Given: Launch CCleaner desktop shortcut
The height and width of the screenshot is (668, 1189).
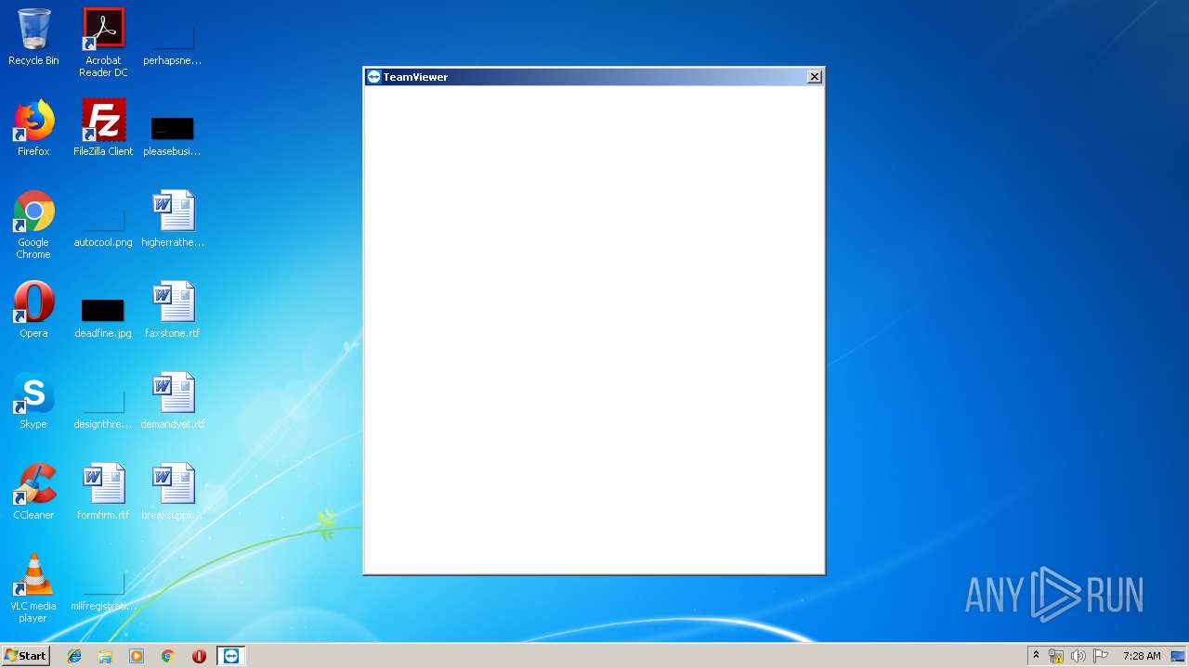Looking at the screenshot, I should coord(33,492).
